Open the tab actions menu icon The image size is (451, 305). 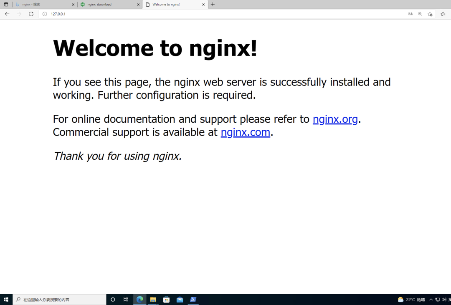coord(6,4)
